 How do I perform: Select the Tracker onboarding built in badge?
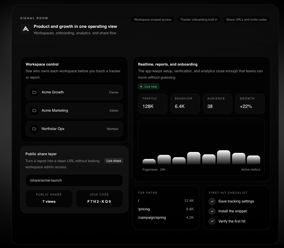pyautogui.click(x=199, y=19)
